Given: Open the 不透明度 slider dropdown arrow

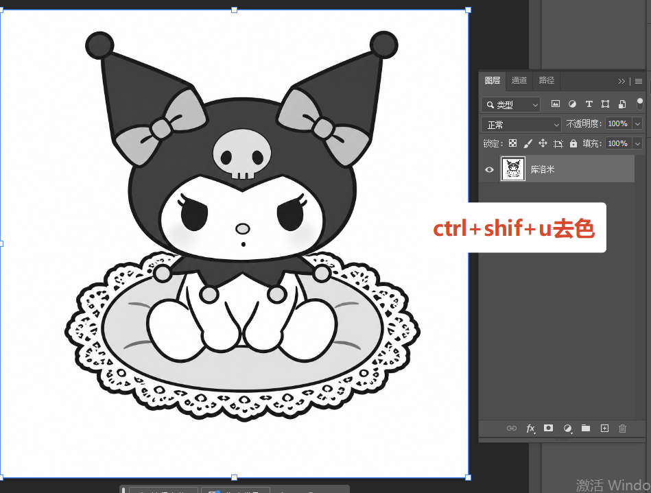Looking at the screenshot, I should click(638, 123).
